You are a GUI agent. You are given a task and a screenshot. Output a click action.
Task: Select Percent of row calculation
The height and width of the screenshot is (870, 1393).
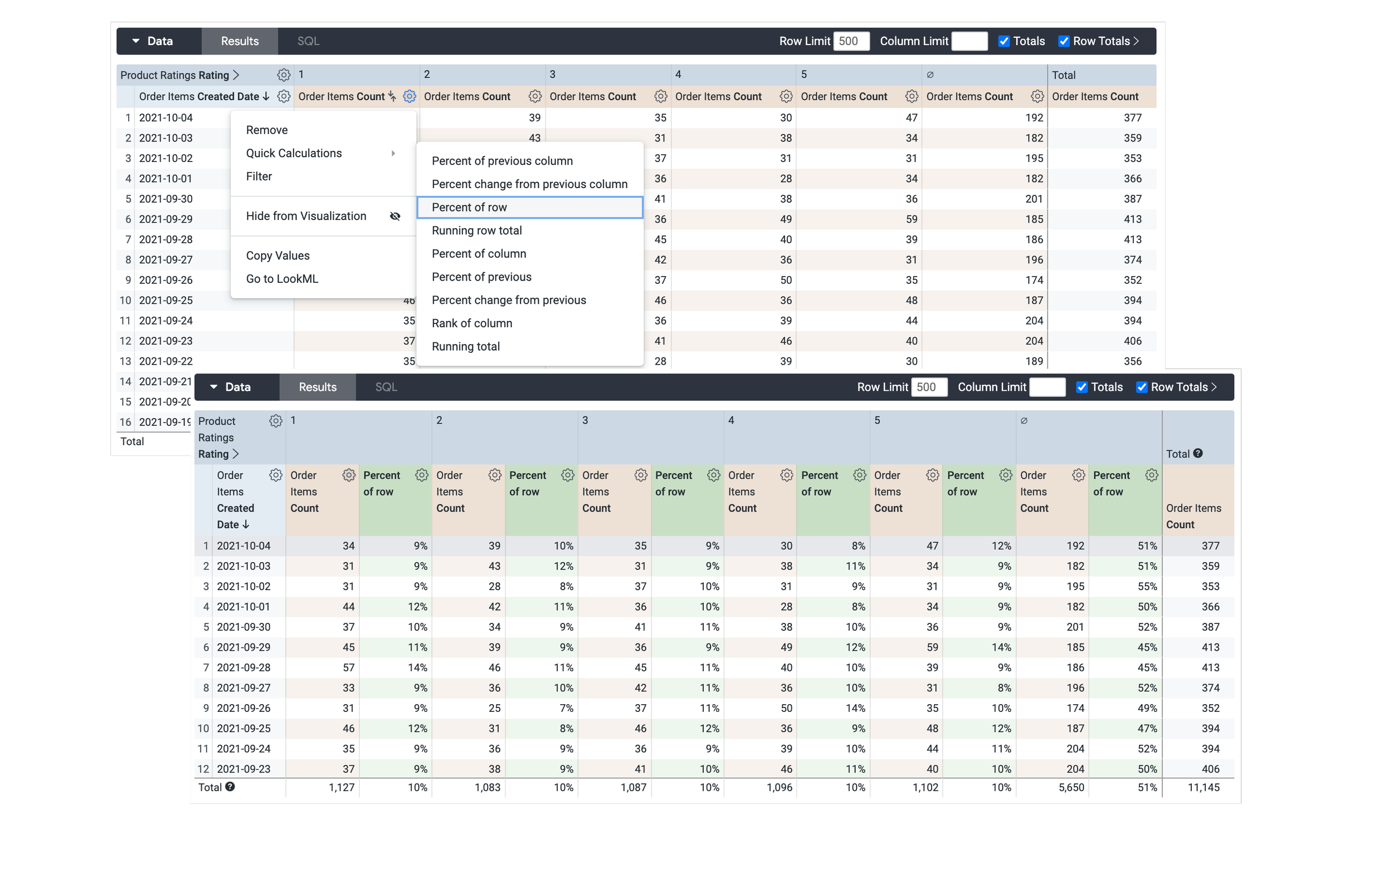[469, 207]
